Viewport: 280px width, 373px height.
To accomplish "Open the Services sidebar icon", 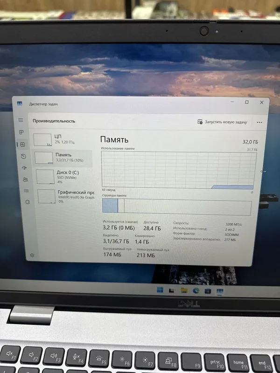I will point(28,202).
